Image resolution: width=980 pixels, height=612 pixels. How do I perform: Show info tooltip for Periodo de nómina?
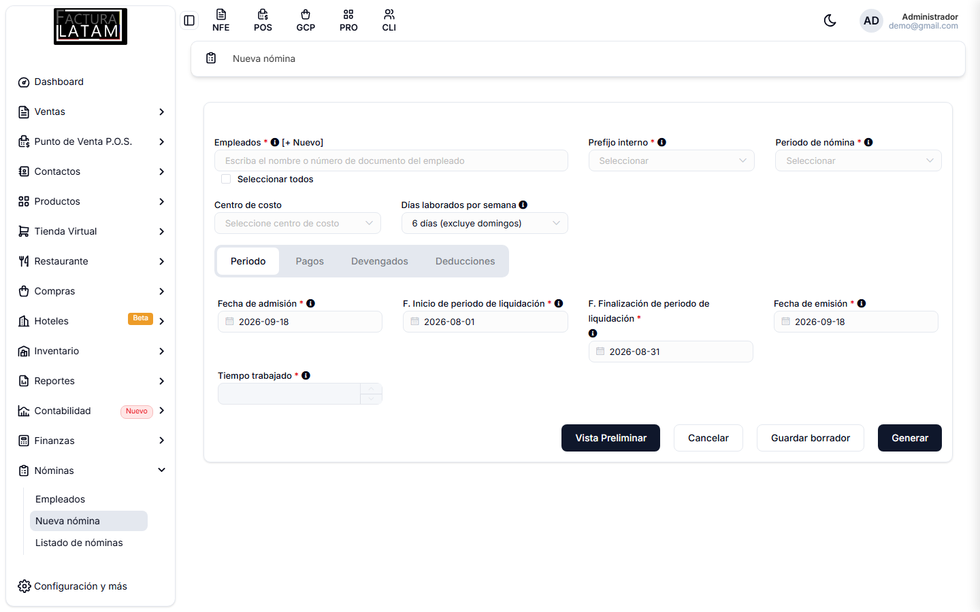click(x=868, y=142)
